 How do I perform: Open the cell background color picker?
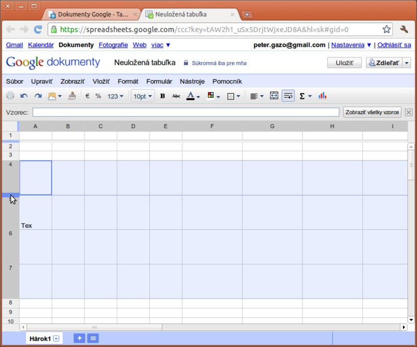coord(214,96)
